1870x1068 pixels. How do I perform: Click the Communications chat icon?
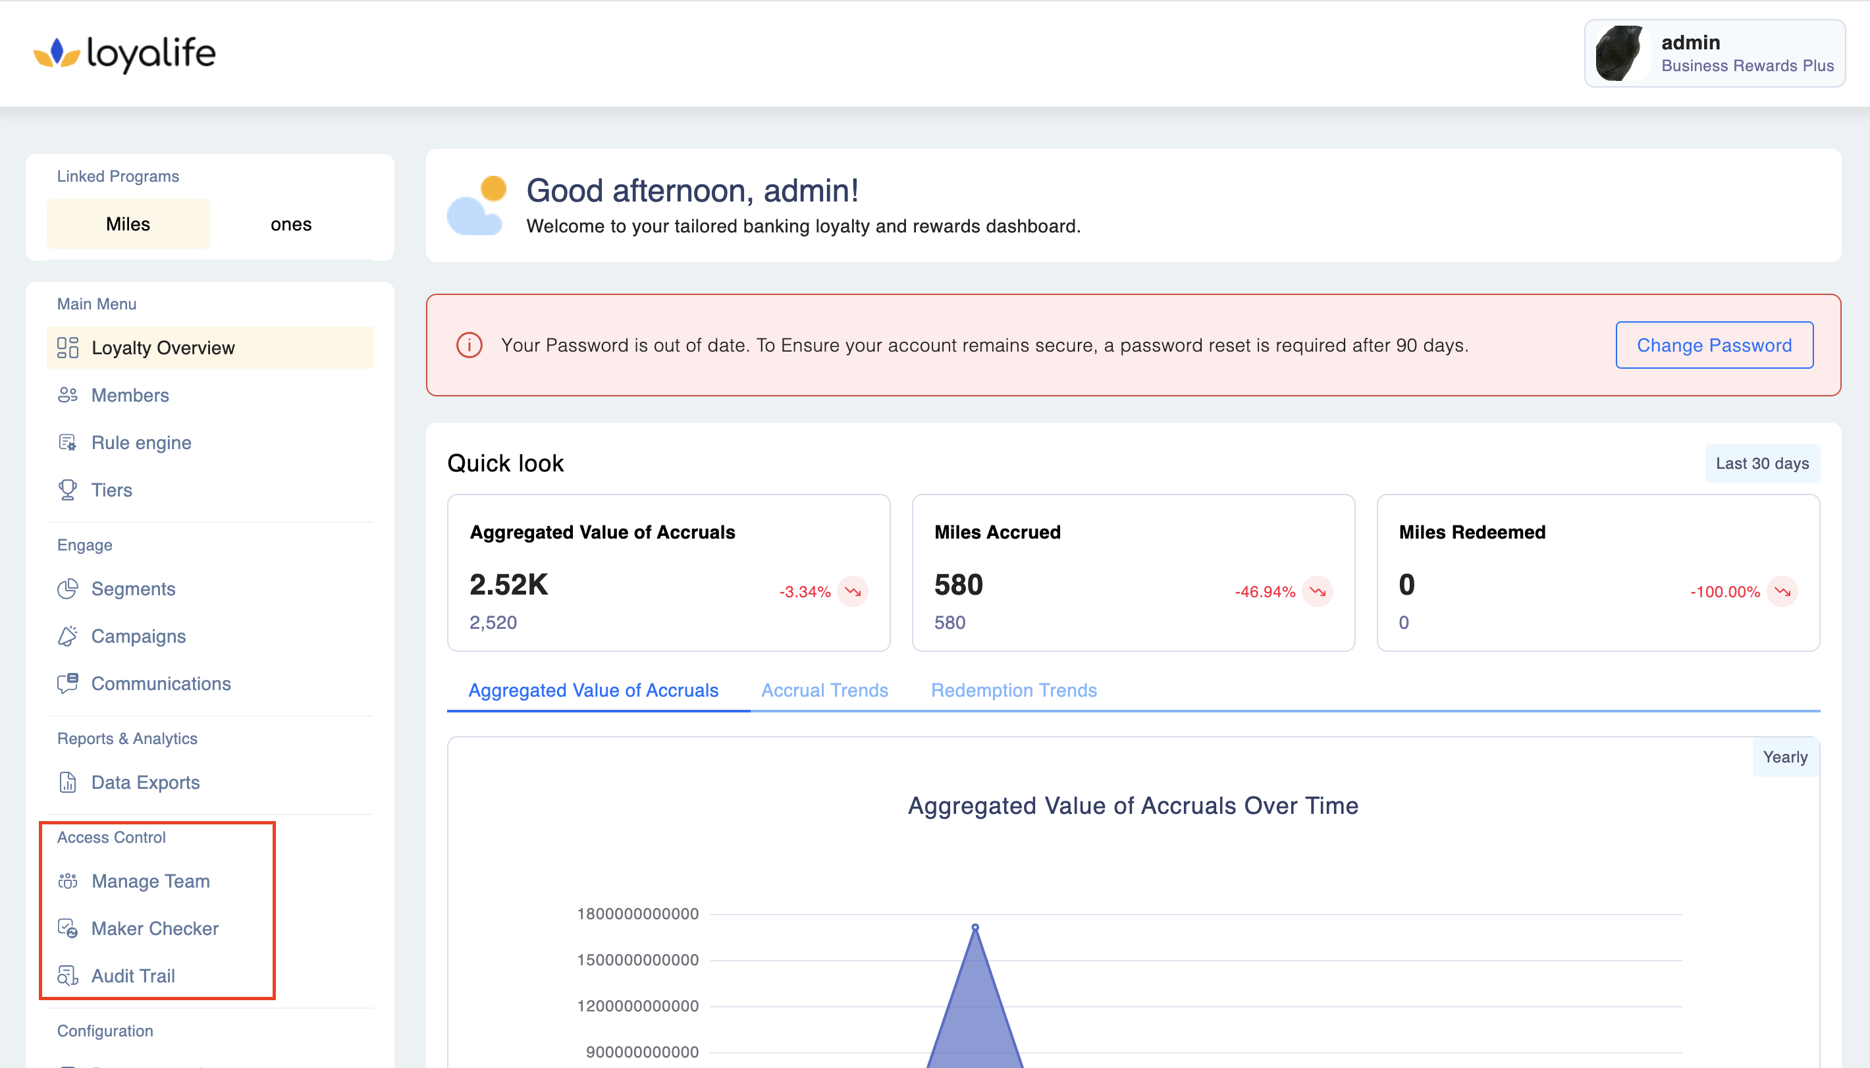(67, 683)
